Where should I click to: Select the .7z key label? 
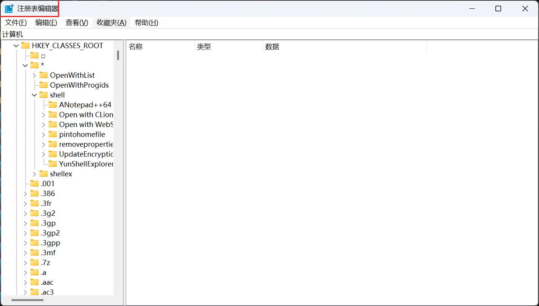[x=45, y=263]
